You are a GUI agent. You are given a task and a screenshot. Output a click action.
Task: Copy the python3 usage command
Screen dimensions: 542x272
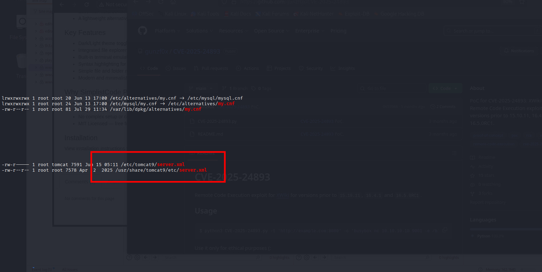pos(445,230)
